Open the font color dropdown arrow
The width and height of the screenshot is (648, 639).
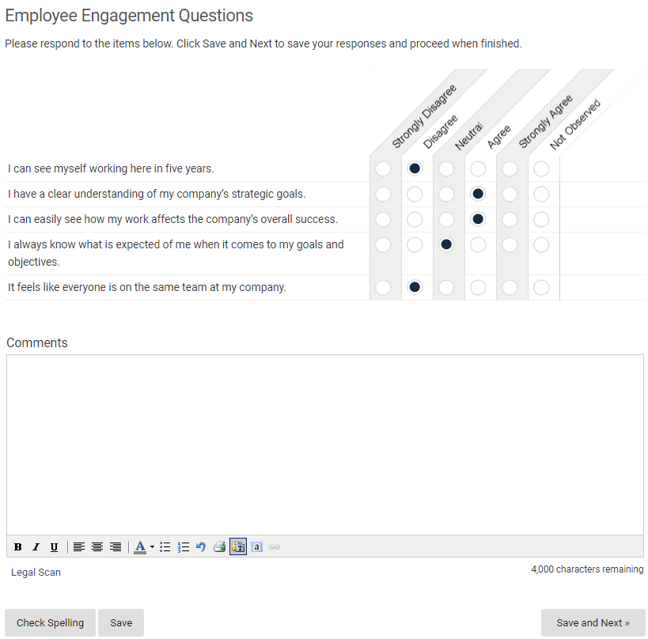[152, 547]
